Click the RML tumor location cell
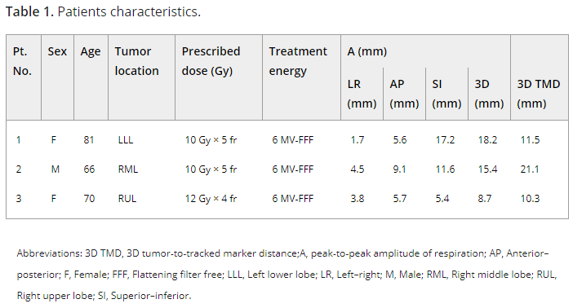The width and height of the screenshot is (573, 308). (128, 169)
